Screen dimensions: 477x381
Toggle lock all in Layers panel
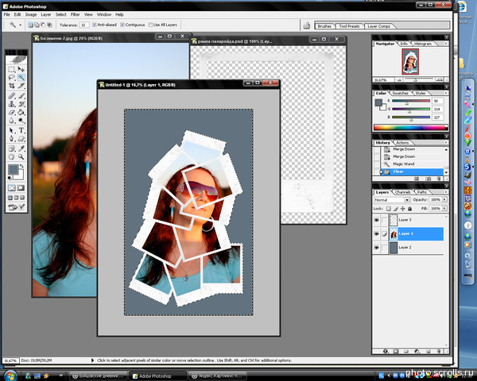click(409, 209)
